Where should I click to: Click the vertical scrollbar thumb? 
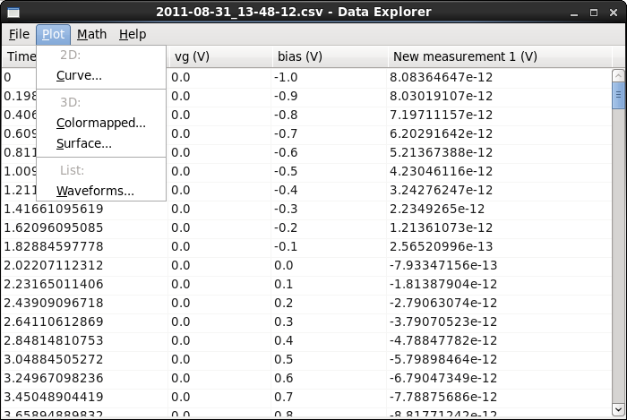click(618, 95)
